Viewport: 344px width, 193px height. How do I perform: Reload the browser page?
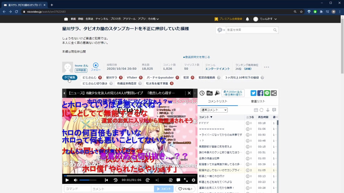(x=16, y=11)
